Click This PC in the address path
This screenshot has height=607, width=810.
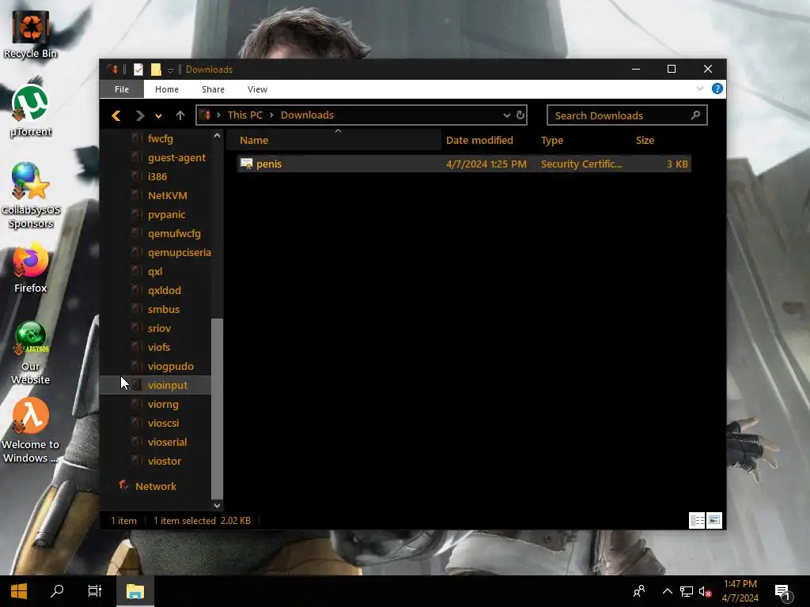[x=245, y=115]
